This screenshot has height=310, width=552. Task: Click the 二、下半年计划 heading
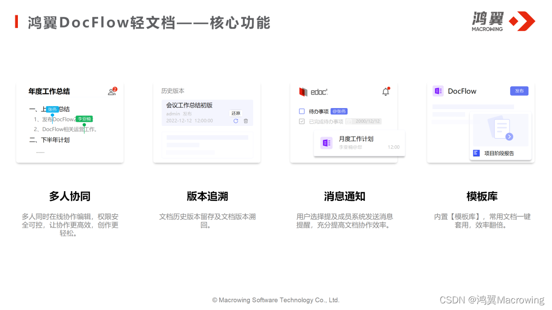(49, 140)
